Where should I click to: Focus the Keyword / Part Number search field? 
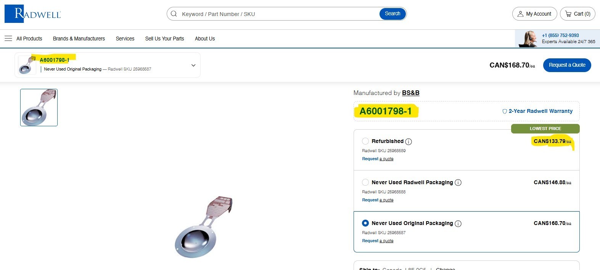coord(279,14)
